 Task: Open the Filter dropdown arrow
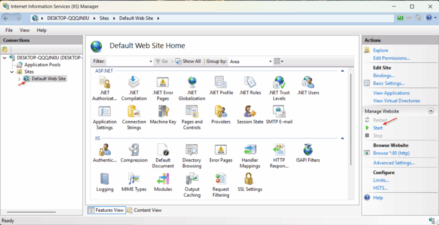151,61
